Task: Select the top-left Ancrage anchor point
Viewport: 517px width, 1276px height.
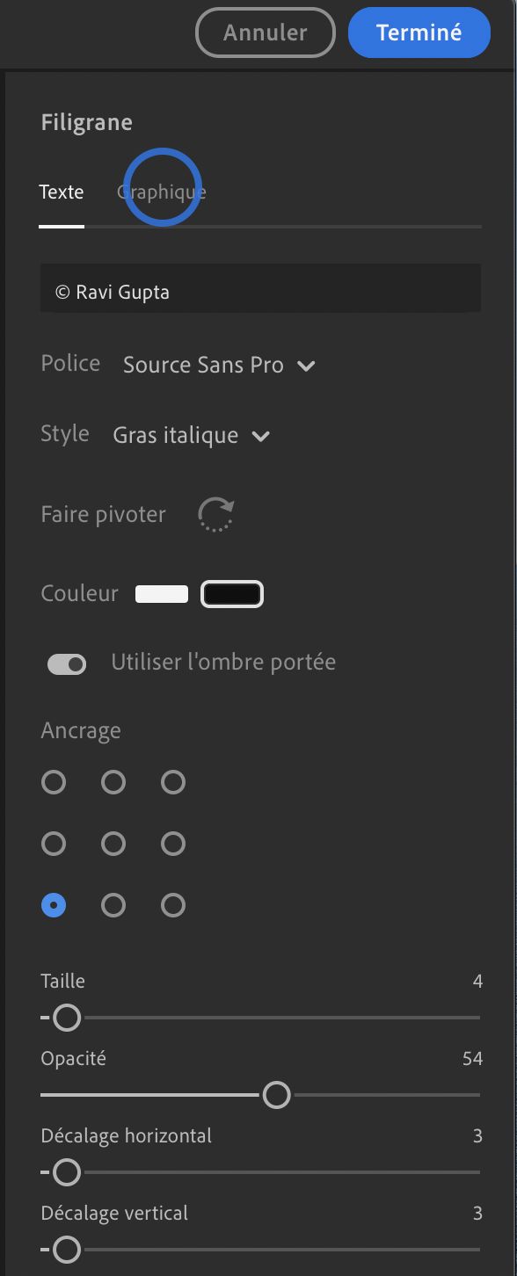Action: 54,782
